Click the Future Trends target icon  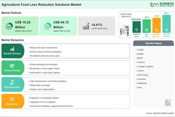tap(12, 66)
